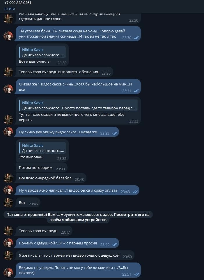This screenshot has height=280, width=204.
Task: Click the avatar beside "Теперь твоя очередь выполнять обещания"
Action: (x=8, y=72)
